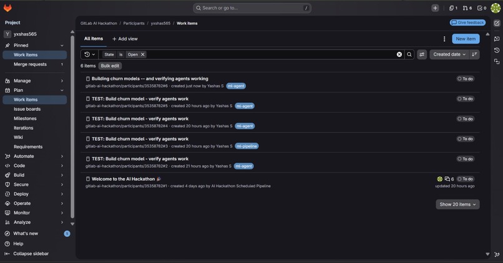This screenshot has width=503, height=263.
Task: Open 'Building churn models' work item
Action: pos(150,79)
